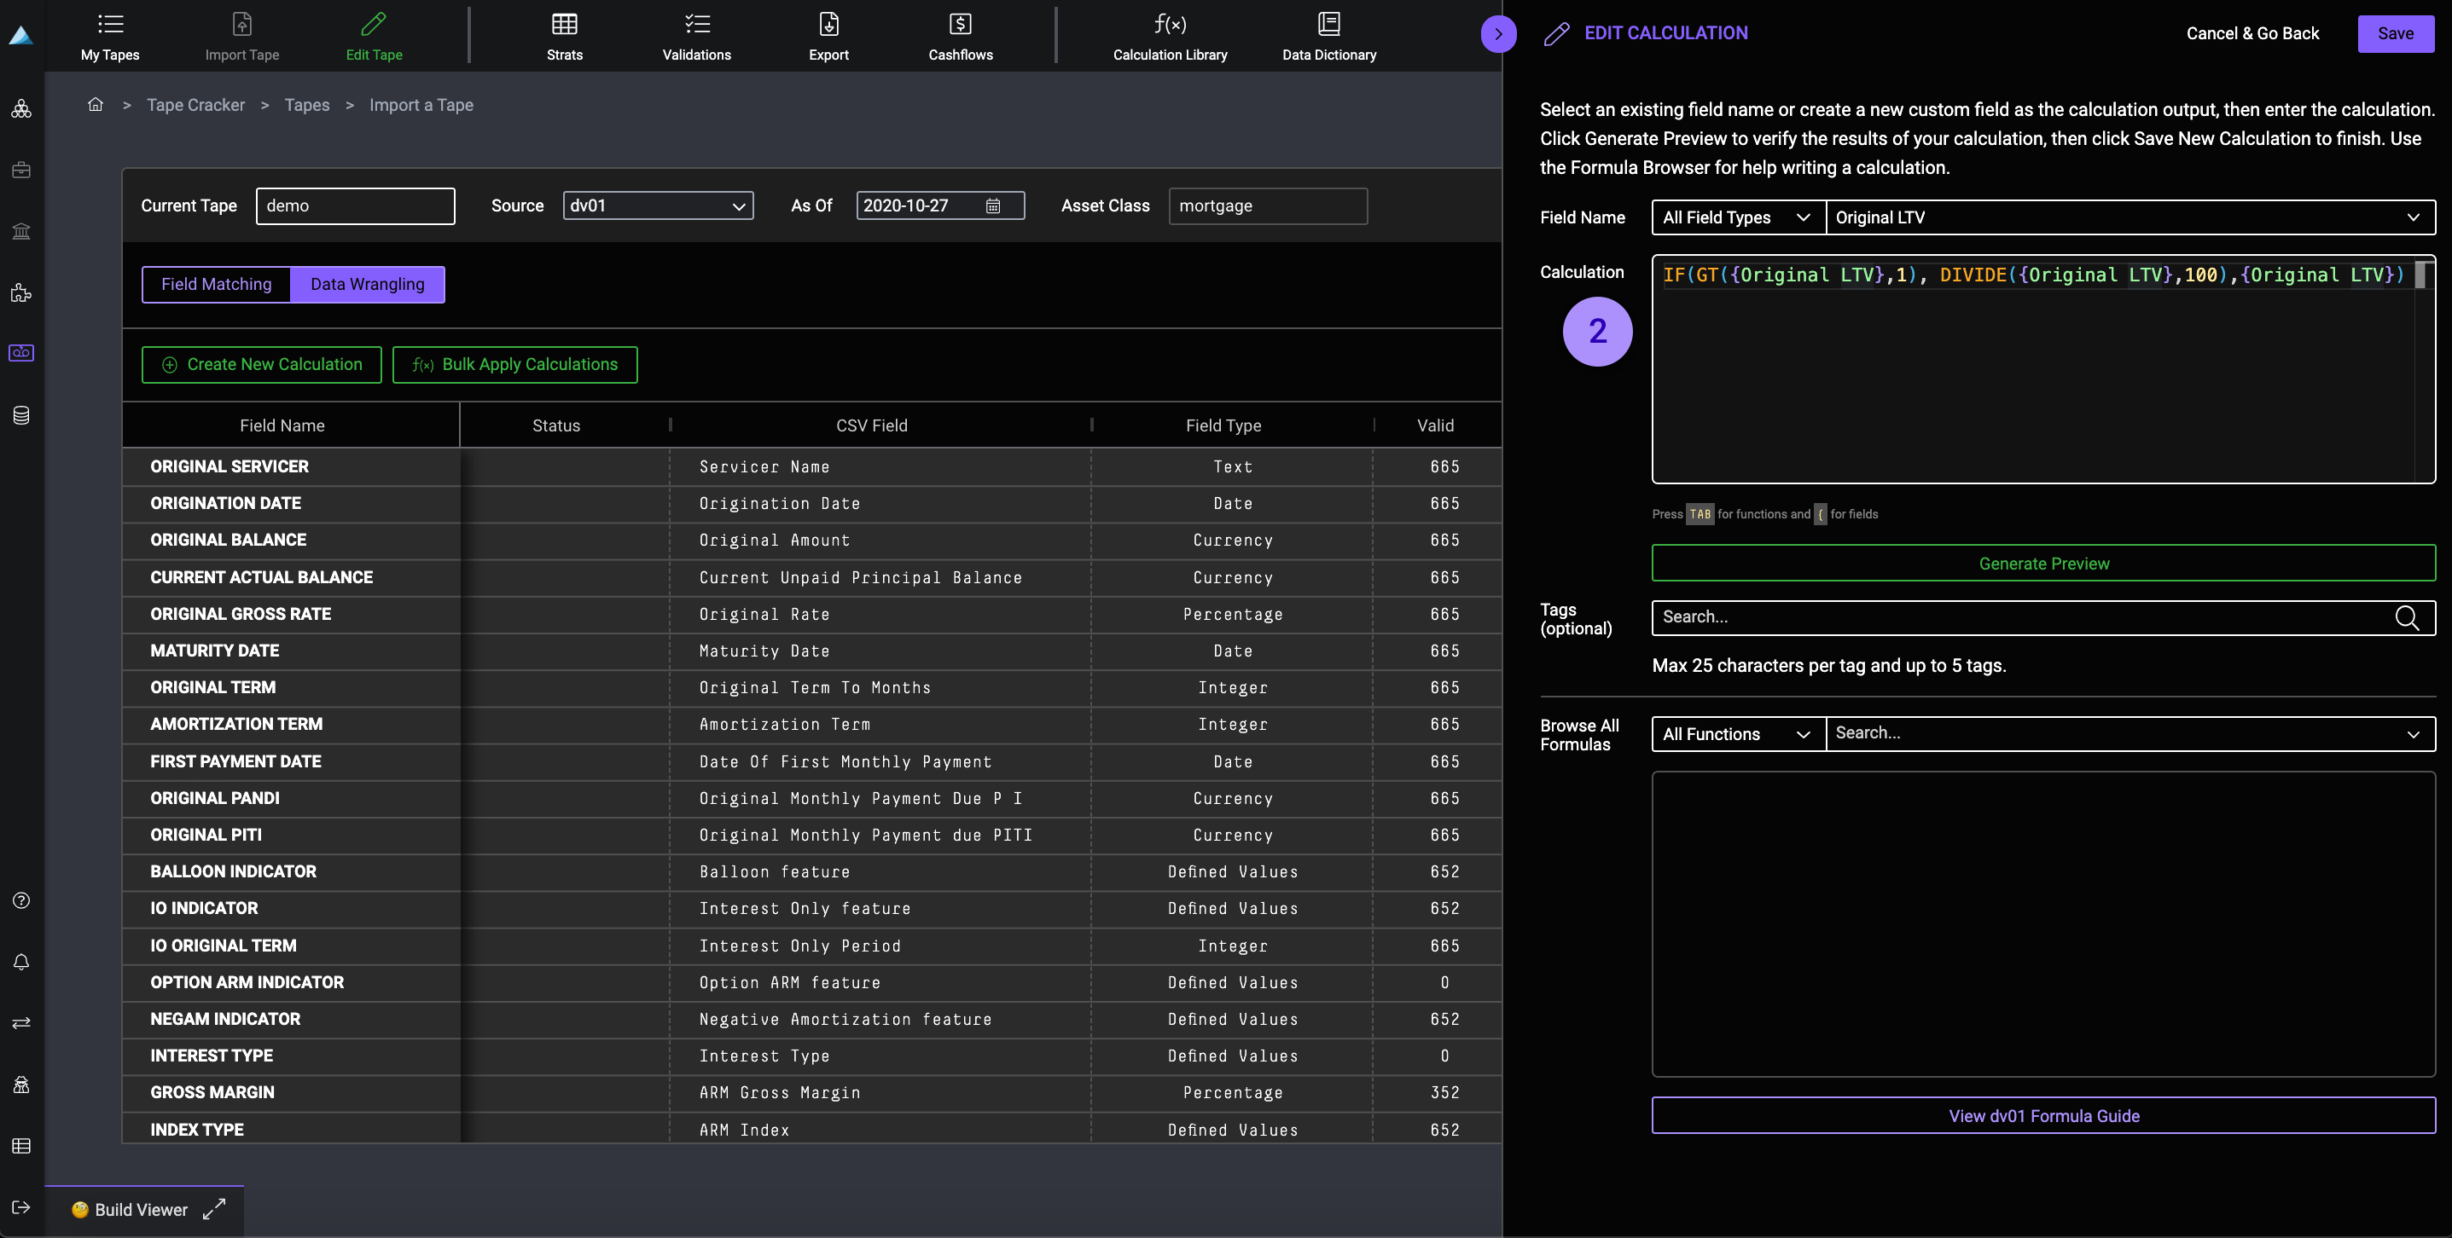This screenshot has width=2452, height=1238.
Task: Open the Calculation Library f(x) icon
Action: tap(1170, 25)
